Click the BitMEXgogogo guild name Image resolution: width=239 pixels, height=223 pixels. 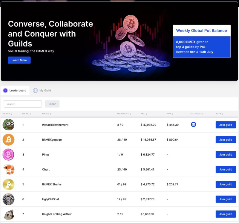pyautogui.click(x=52, y=140)
